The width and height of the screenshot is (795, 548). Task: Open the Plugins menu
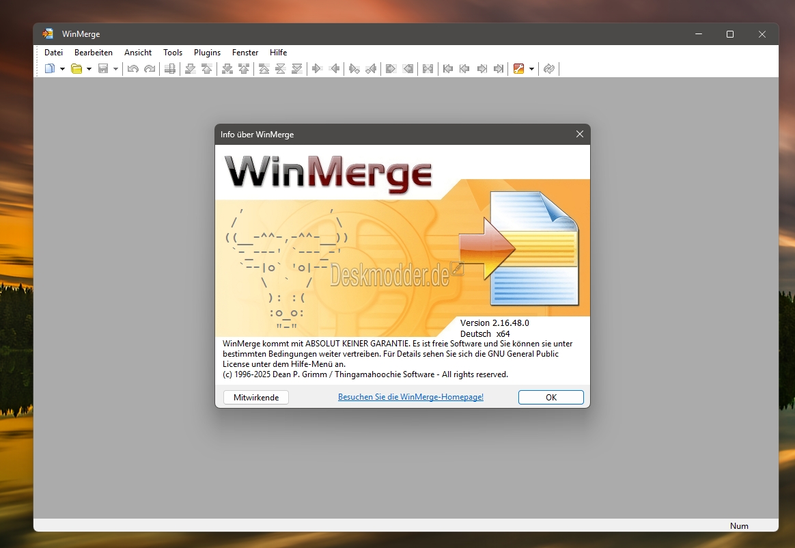208,52
